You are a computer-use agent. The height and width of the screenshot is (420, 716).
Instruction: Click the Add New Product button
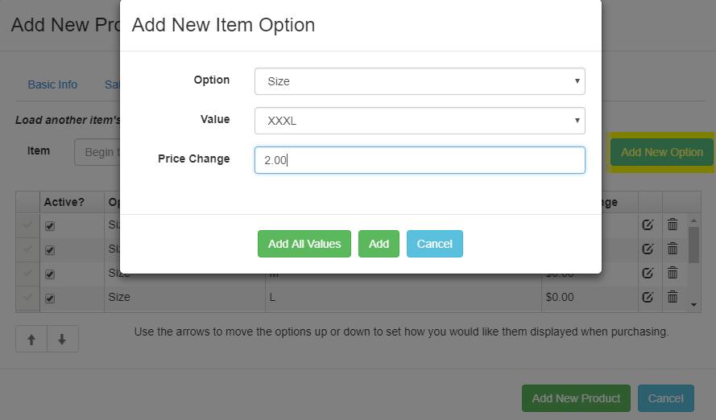[x=576, y=398]
